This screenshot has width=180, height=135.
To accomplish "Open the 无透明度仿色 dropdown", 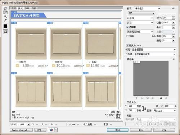I will 140,32.
